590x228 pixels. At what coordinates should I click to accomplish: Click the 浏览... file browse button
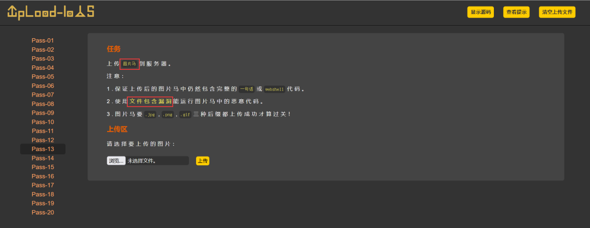point(116,161)
